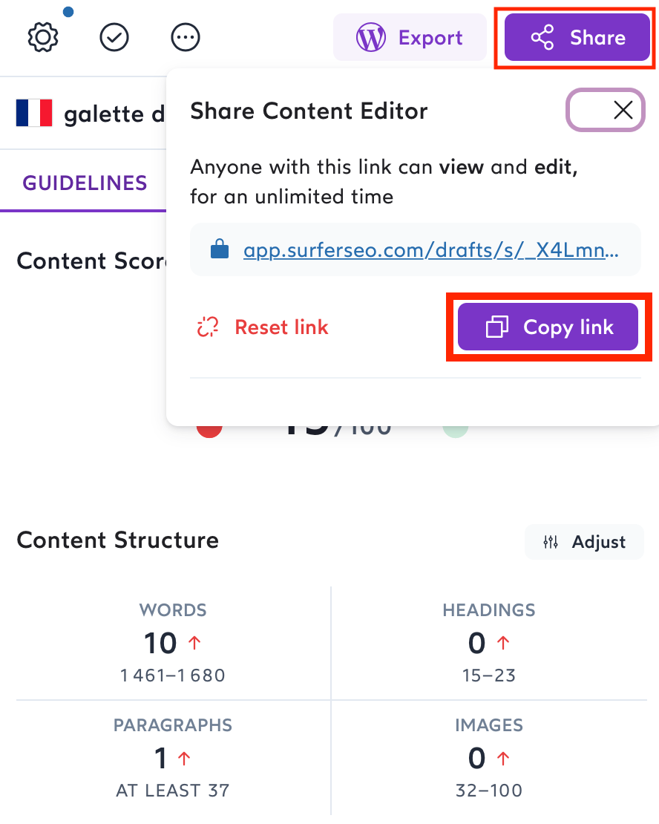The image size is (659, 824).
Task: Click the broken-link Reset icon
Action: [x=208, y=327]
